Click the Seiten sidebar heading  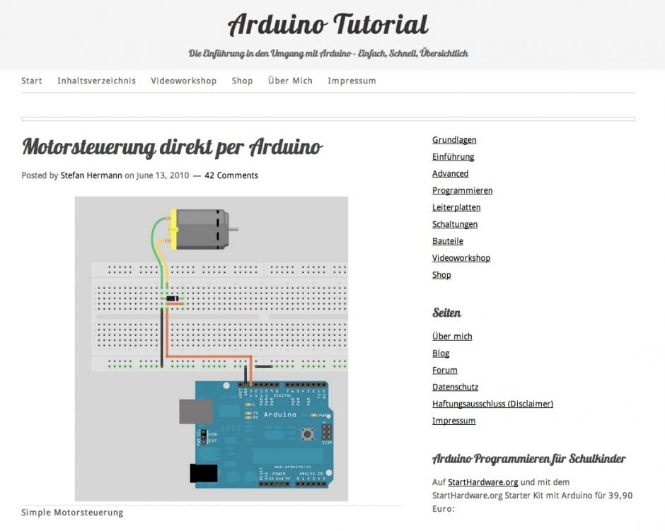tap(446, 313)
